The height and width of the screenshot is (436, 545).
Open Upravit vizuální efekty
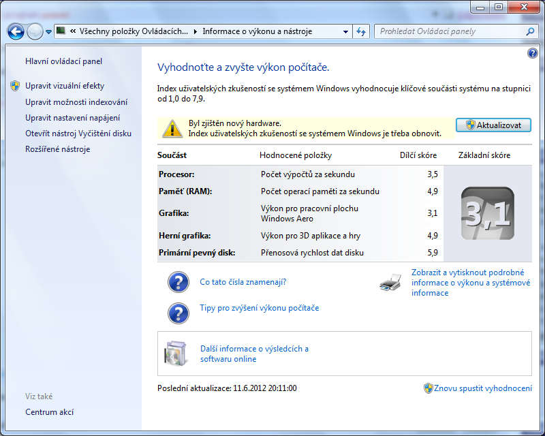tap(65, 86)
